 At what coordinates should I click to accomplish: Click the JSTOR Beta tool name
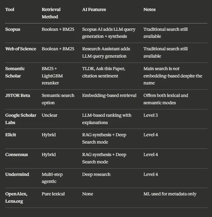click(x=18, y=95)
